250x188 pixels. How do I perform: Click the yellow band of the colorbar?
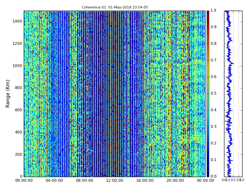click(x=208, y=69)
